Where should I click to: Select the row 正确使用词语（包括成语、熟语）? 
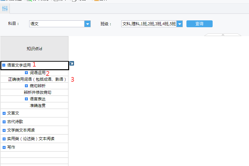click(34, 79)
